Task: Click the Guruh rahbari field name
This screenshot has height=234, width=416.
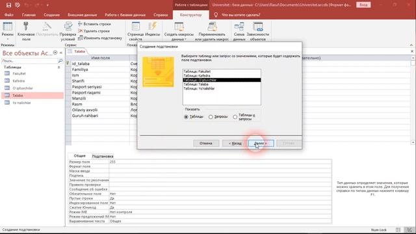Action: pos(85,116)
